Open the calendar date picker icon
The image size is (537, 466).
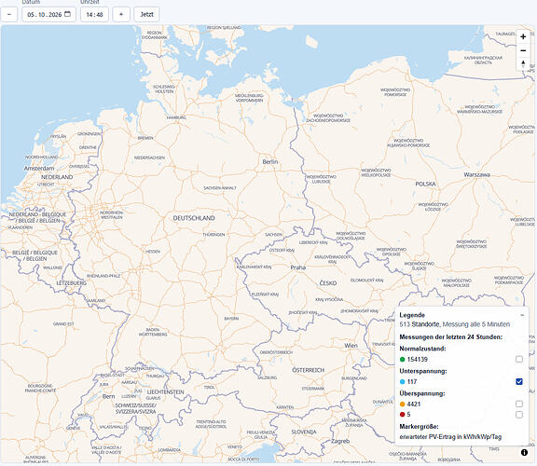[x=67, y=14]
